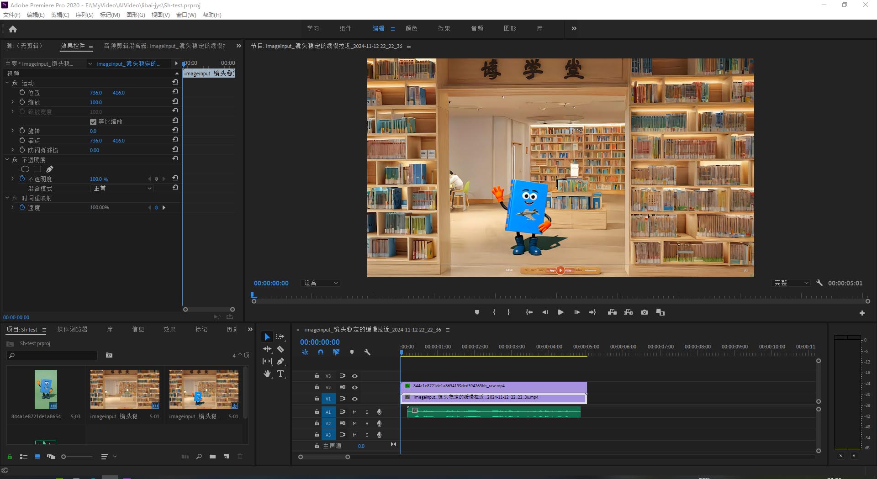877x479 pixels.
Task: Open the 媒体浏览器 tab
Action: tap(72, 329)
